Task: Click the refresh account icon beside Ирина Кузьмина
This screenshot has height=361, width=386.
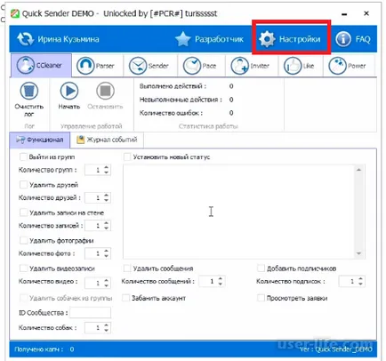Action: tap(25, 39)
